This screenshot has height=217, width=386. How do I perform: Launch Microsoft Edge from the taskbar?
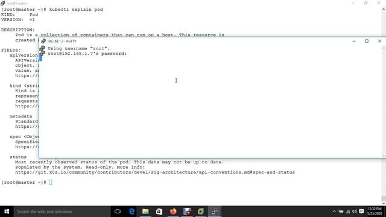(131, 212)
